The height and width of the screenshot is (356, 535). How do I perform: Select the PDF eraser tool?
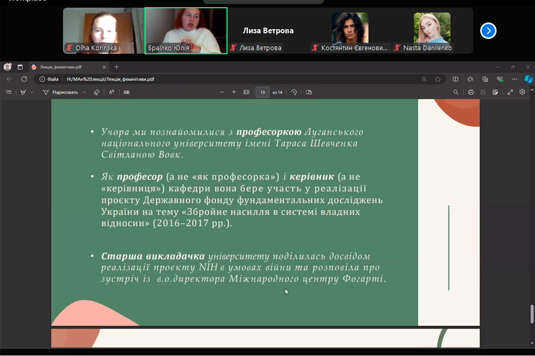pyautogui.click(x=96, y=92)
